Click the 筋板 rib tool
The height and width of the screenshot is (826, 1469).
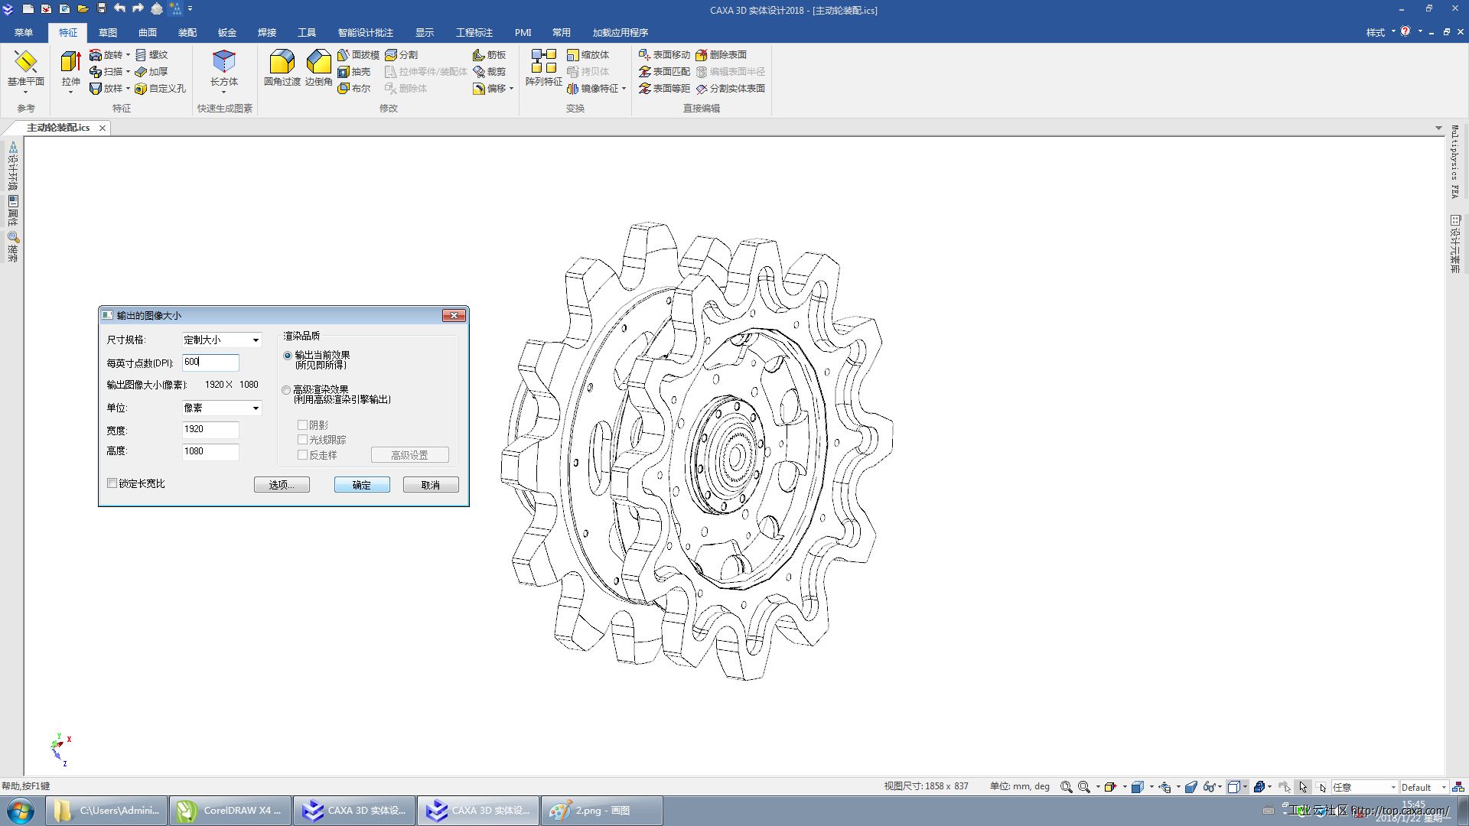tap(490, 55)
